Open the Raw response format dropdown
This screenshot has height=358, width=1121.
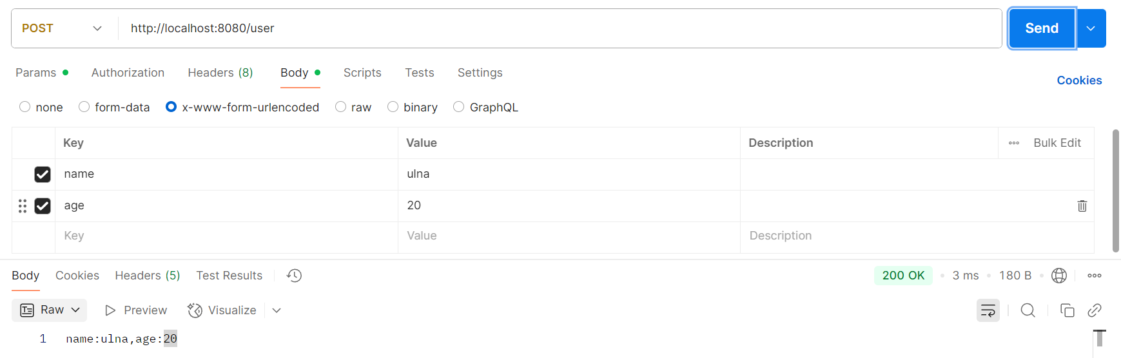click(50, 310)
